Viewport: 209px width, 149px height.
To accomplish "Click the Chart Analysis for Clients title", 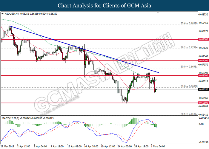I will (x=105, y=6).
